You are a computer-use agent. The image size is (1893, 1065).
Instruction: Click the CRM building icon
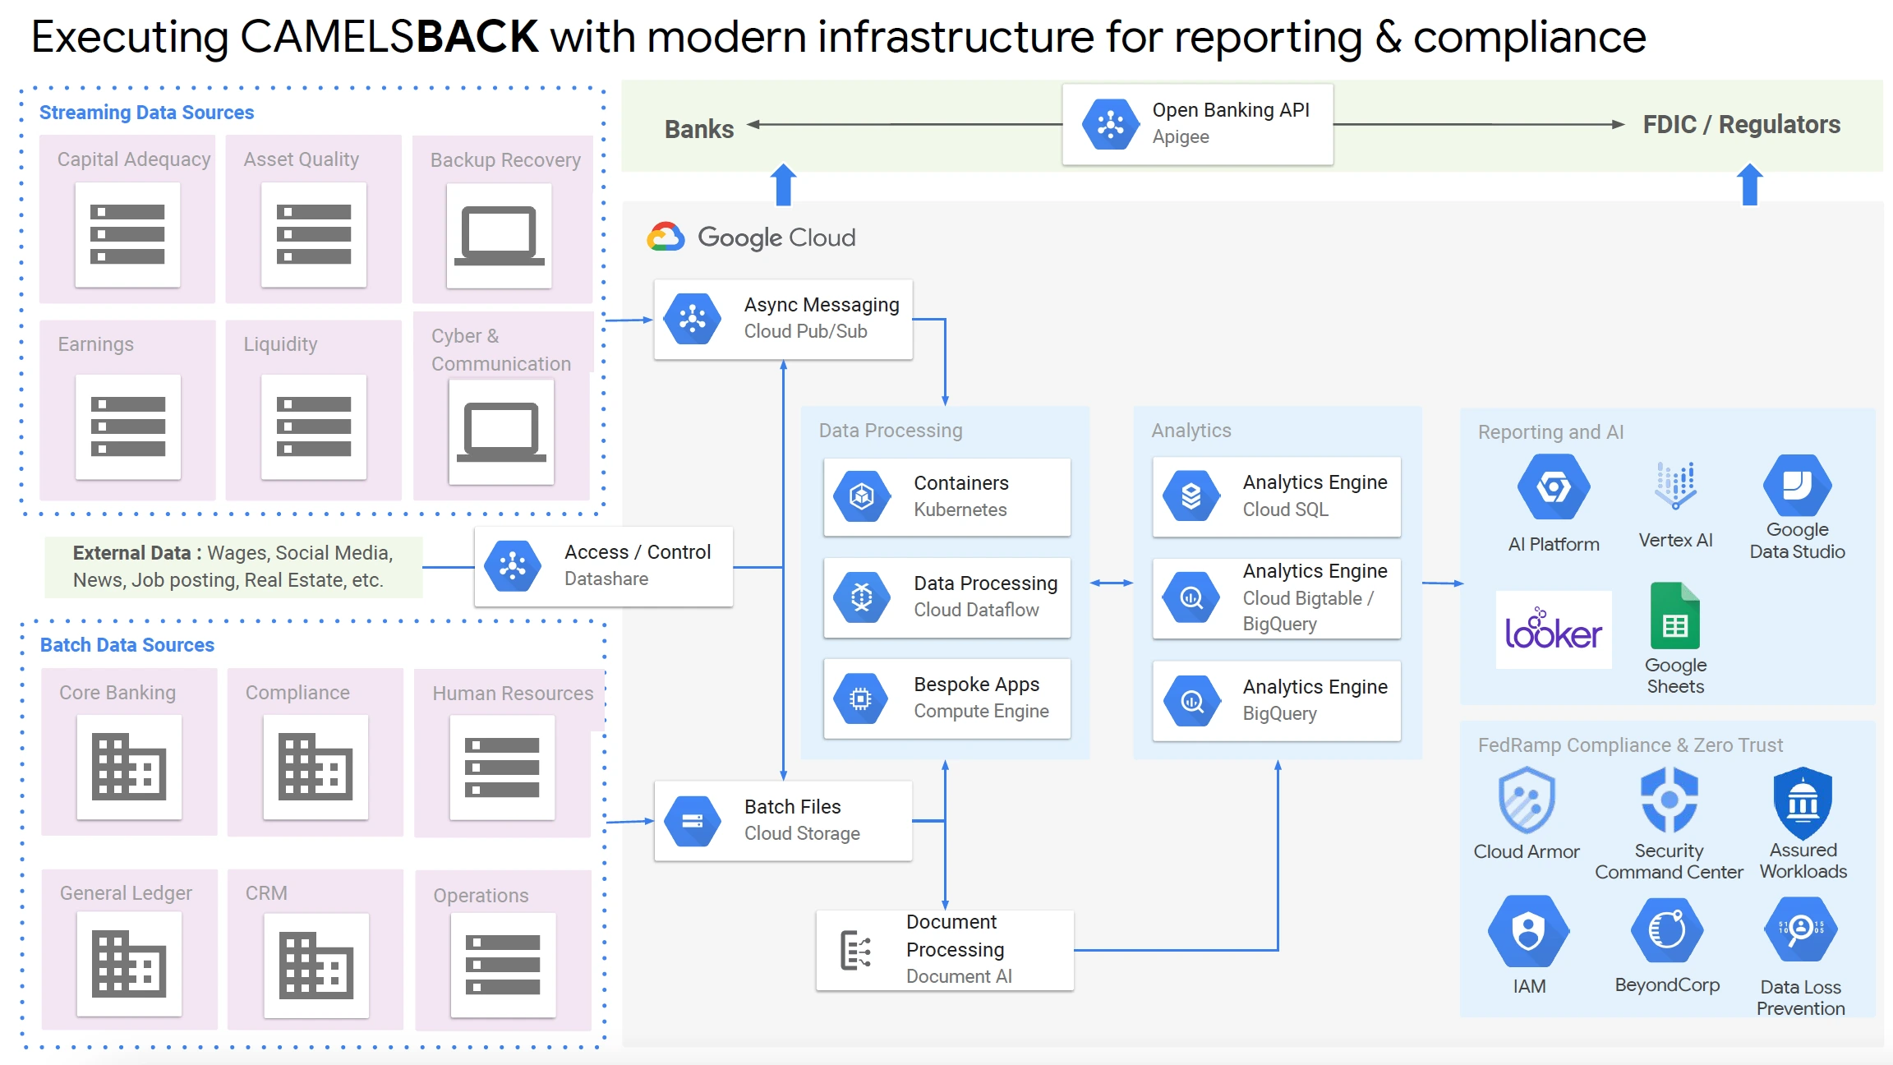point(316,966)
